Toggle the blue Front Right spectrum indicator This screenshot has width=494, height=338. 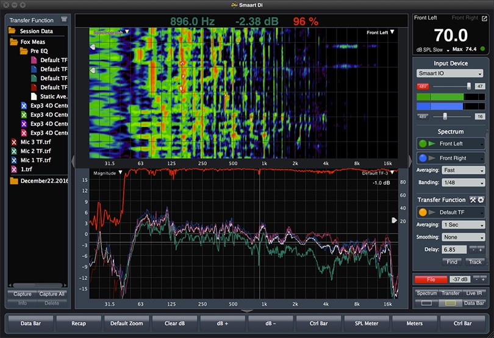coord(423,158)
